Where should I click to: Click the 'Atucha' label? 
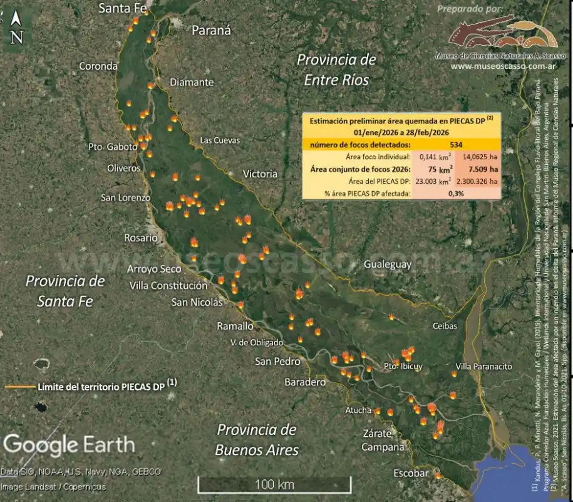[x=358, y=410]
